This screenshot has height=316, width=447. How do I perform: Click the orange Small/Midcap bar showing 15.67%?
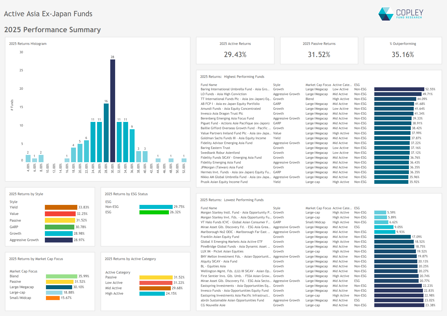click(53, 298)
